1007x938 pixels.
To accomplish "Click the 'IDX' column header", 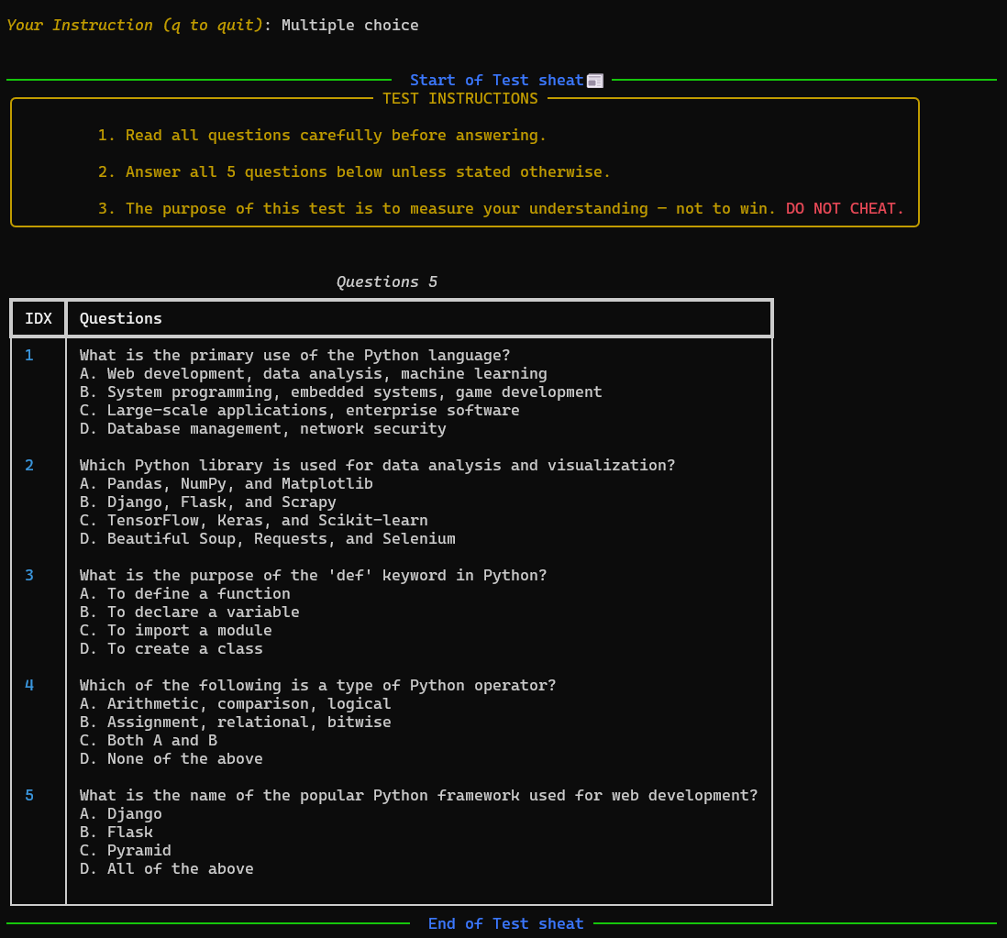I will [39, 318].
